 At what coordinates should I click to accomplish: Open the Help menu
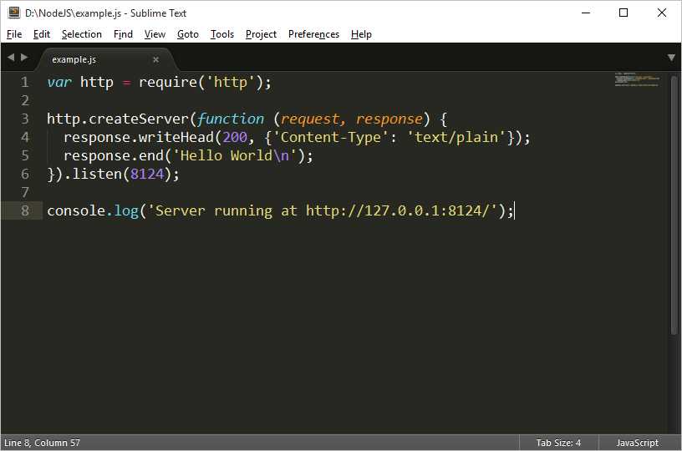point(361,34)
